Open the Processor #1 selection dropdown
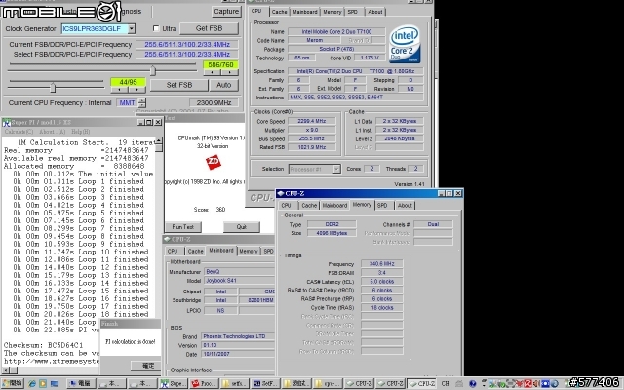 336,169
